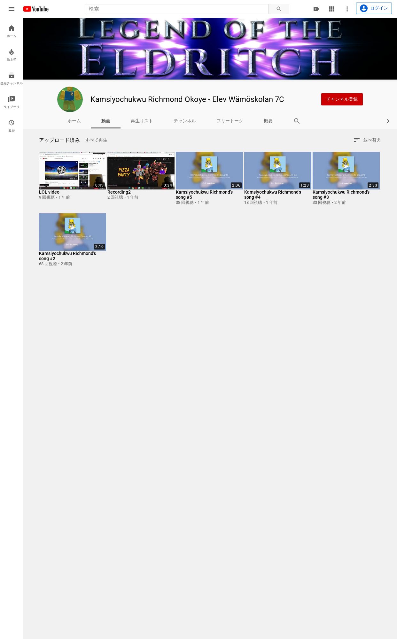This screenshot has width=397, height=639.
Task: Click in the 検索 search field
Action: pyautogui.click(x=177, y=9)
